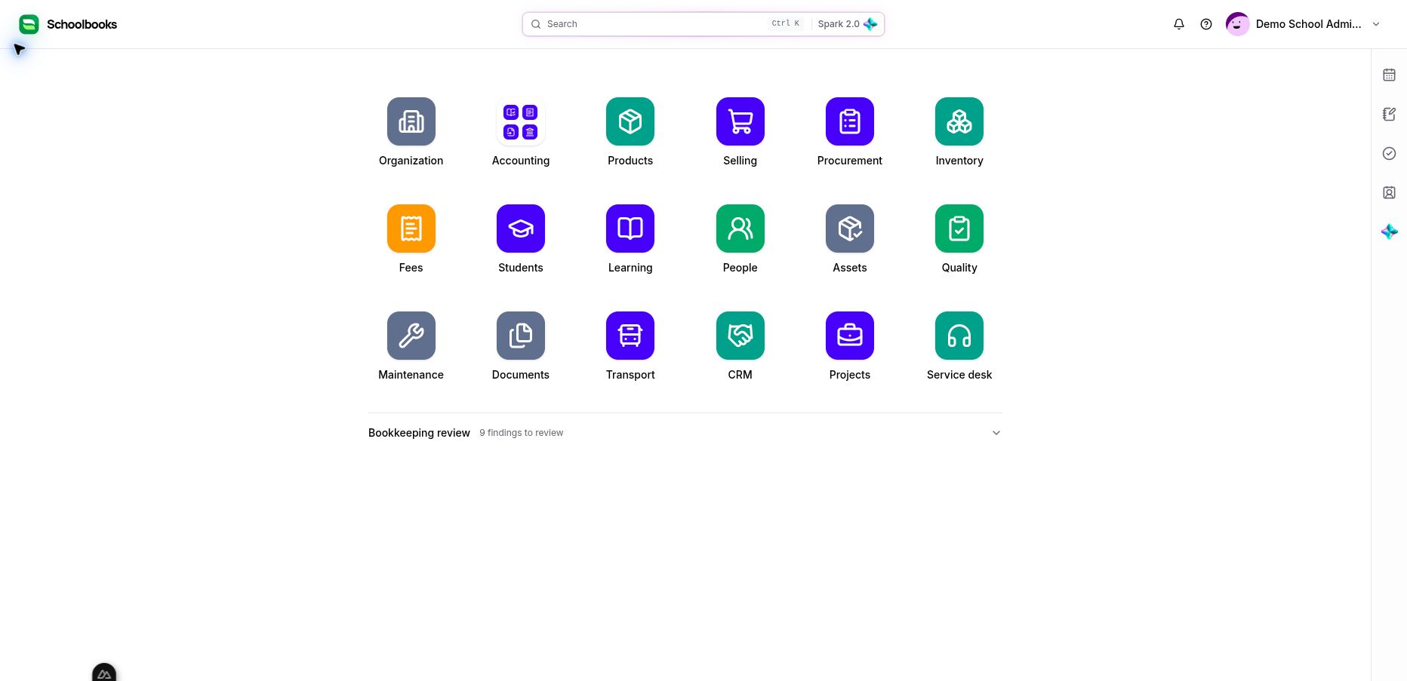Open the CRM handshake icon

(740, 336)
